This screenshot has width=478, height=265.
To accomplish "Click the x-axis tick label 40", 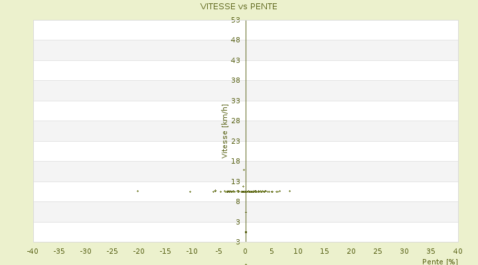I will (457, 251).
